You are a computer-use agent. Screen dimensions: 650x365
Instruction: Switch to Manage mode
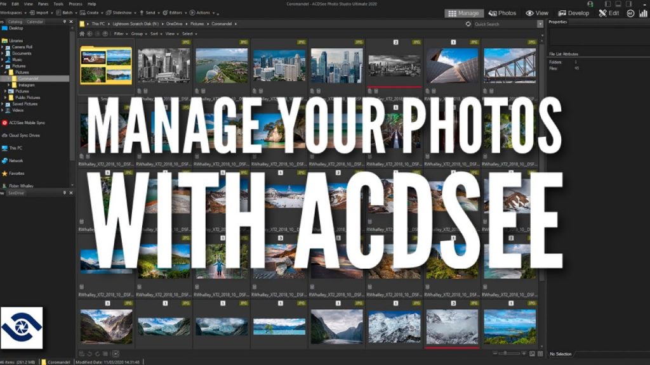point(464,13)
